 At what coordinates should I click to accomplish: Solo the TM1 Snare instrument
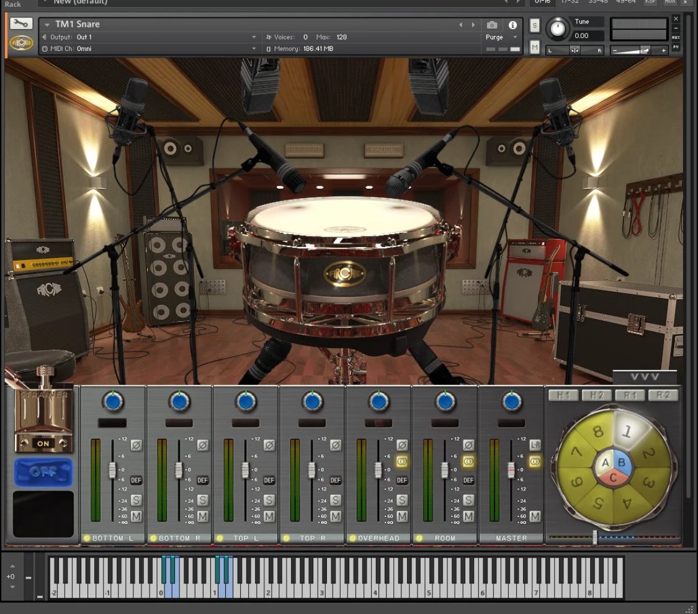point(535,26)
